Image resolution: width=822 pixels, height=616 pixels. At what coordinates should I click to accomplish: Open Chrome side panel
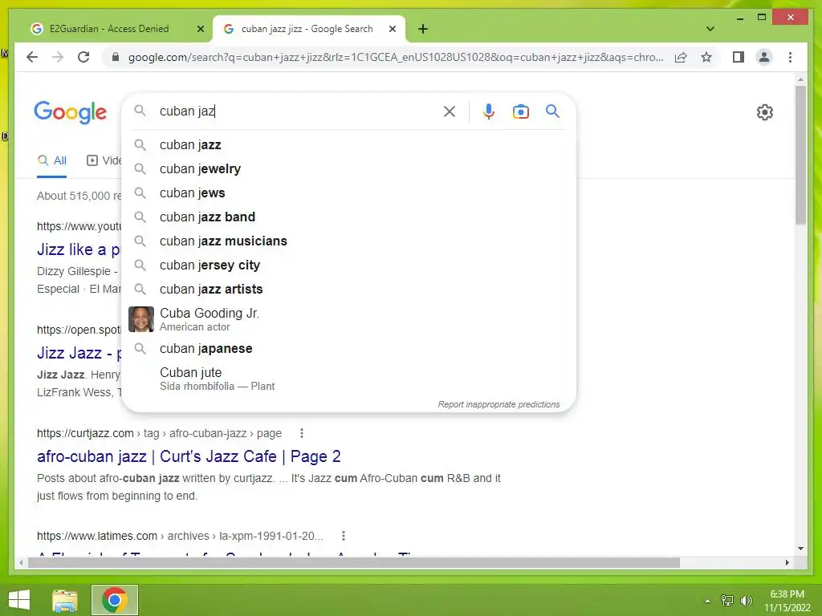click(739, 57)
